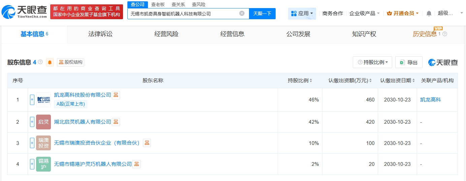Expand row 4 锡港沪 shareholder details
Image resolution: width=466 pixels, height=181 pixels.
(x=32, y=164)
